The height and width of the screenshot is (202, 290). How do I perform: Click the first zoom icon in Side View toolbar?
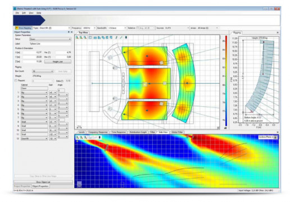tap(77, 138)
